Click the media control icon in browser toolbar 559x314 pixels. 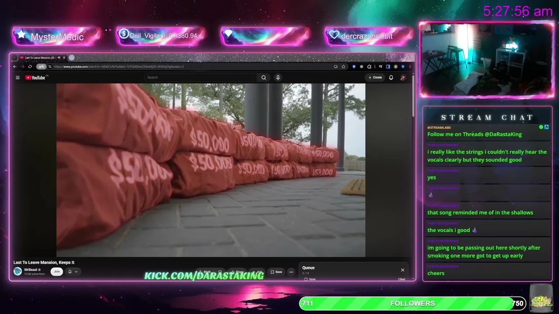381,67
